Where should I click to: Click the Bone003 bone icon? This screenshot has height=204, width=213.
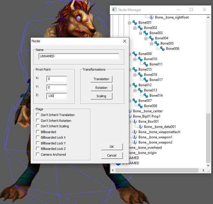(x=146, y=33)
